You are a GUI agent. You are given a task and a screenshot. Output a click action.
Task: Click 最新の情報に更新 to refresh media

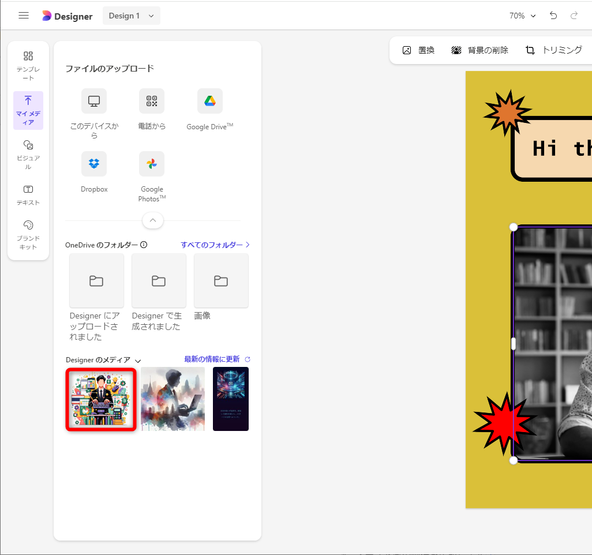[x=213, y=359]
